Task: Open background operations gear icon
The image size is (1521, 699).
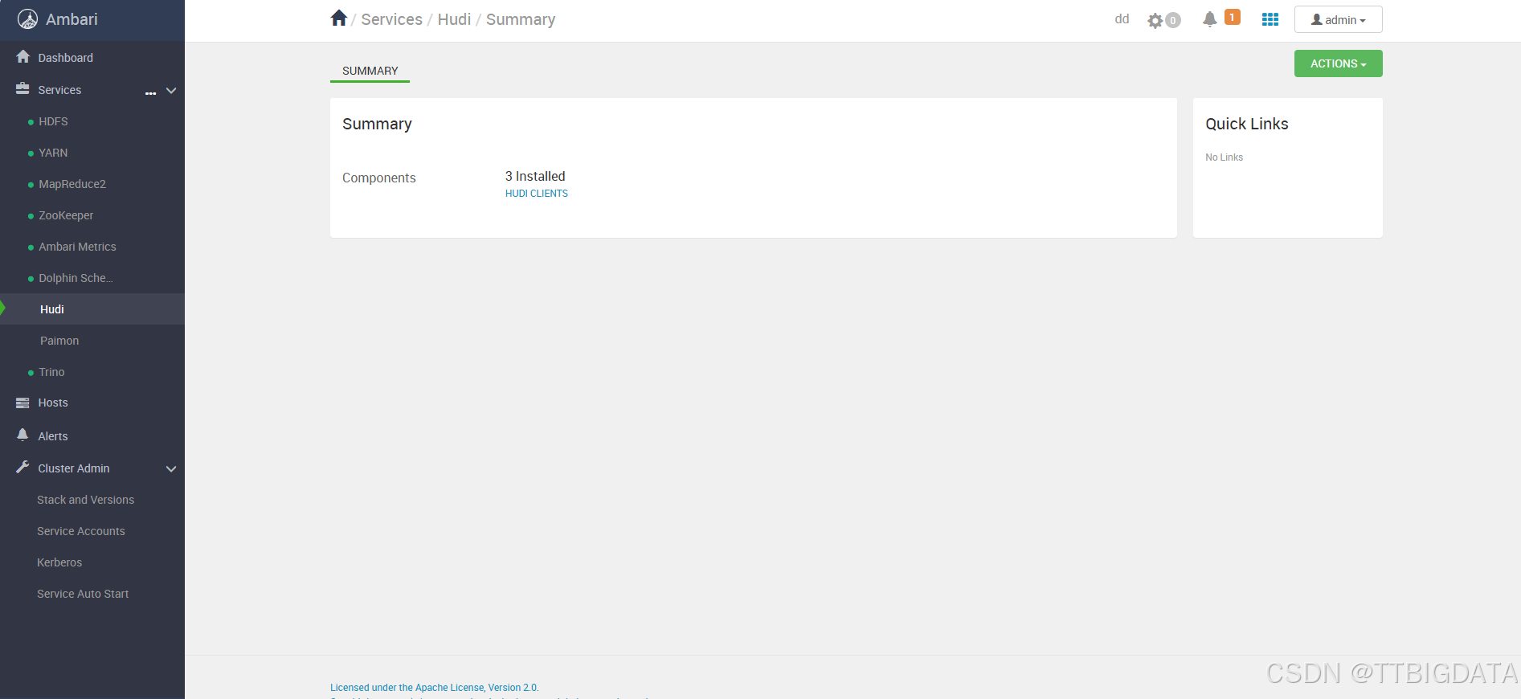Action: tap(1155, 20)
